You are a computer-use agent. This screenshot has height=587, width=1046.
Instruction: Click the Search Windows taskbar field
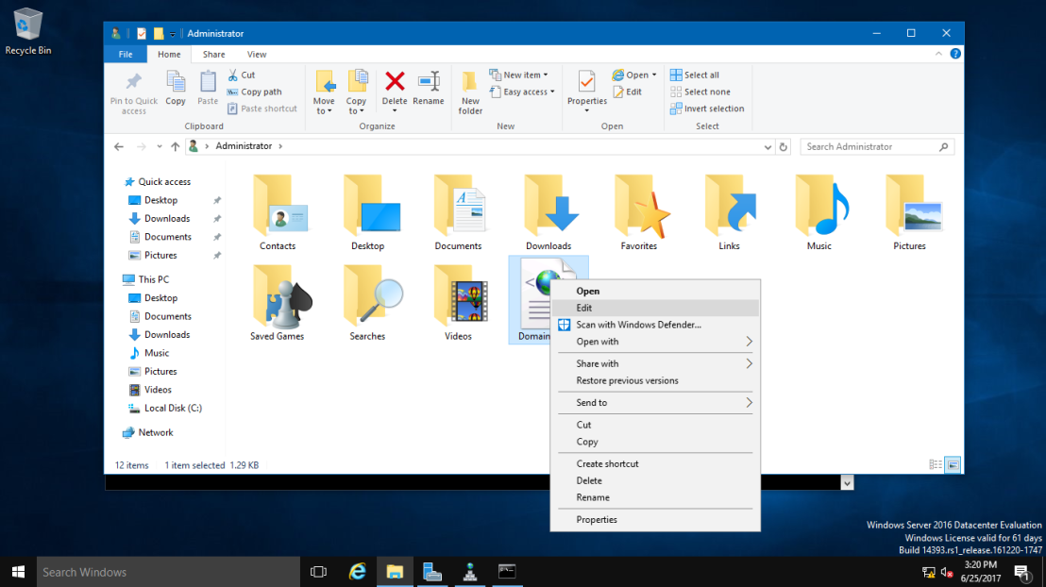click(x=168, y=572)
